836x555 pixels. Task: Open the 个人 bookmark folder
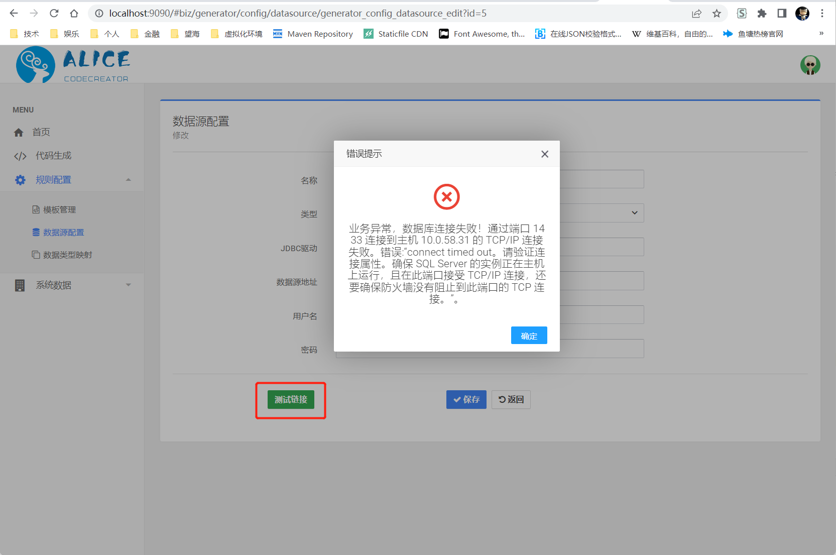tap(104, 34)
